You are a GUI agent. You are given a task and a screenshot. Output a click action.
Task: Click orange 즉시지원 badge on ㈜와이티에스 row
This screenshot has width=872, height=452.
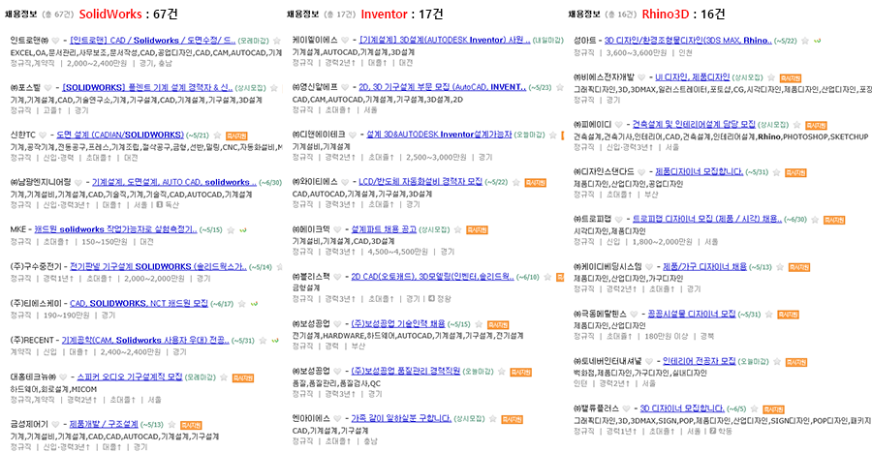[x=535, y=183]
